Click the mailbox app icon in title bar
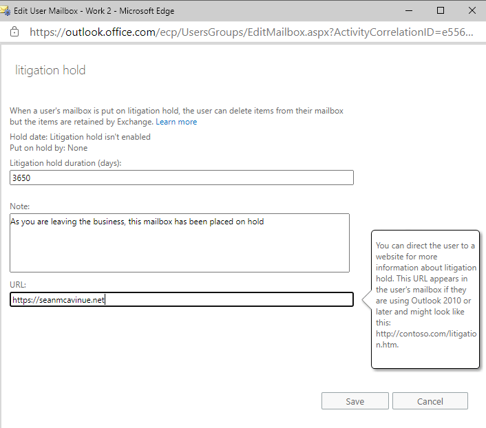 tap(6, 10)
